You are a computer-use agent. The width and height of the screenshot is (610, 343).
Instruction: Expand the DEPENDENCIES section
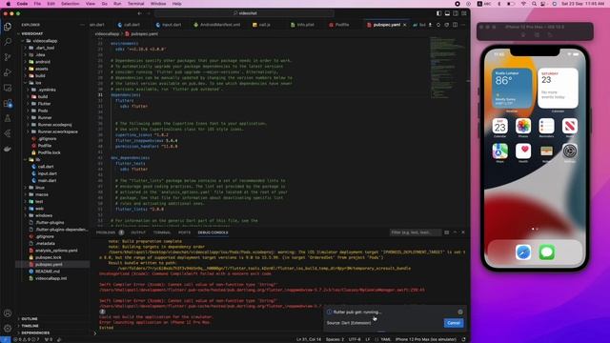(35, 333)
